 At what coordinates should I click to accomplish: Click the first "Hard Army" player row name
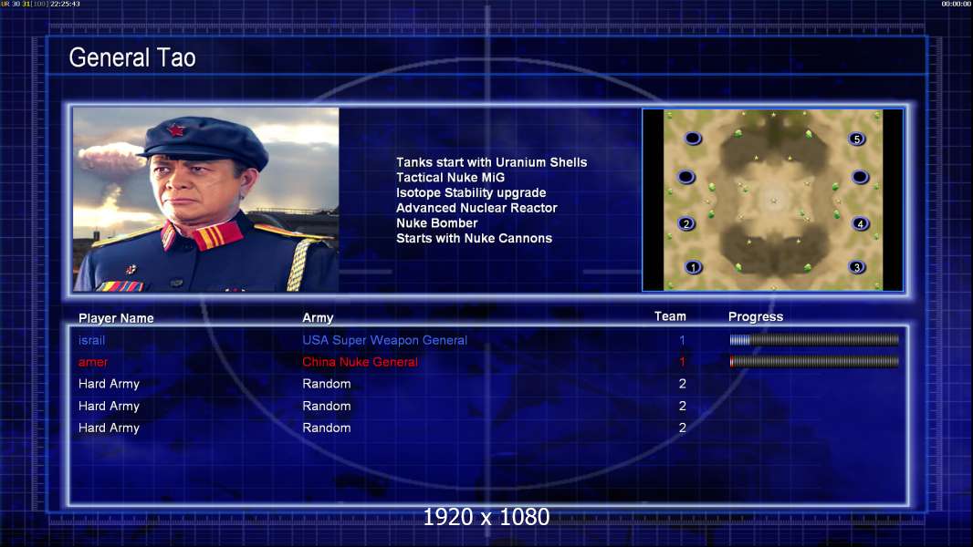pyautogui.click(x=109, y=384)
